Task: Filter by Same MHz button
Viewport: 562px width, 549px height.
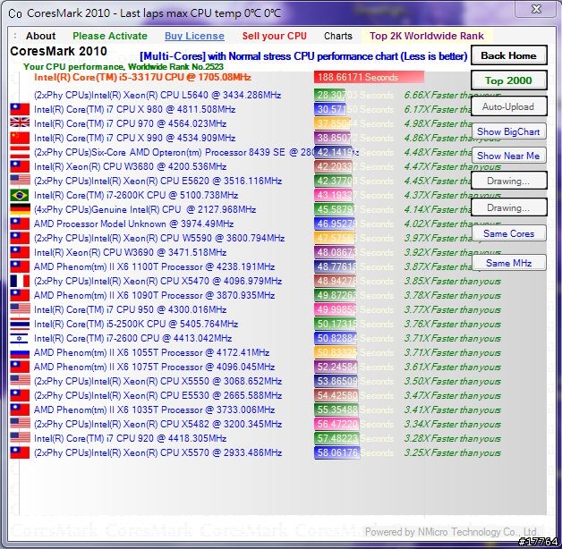Action: pos(508,263)
